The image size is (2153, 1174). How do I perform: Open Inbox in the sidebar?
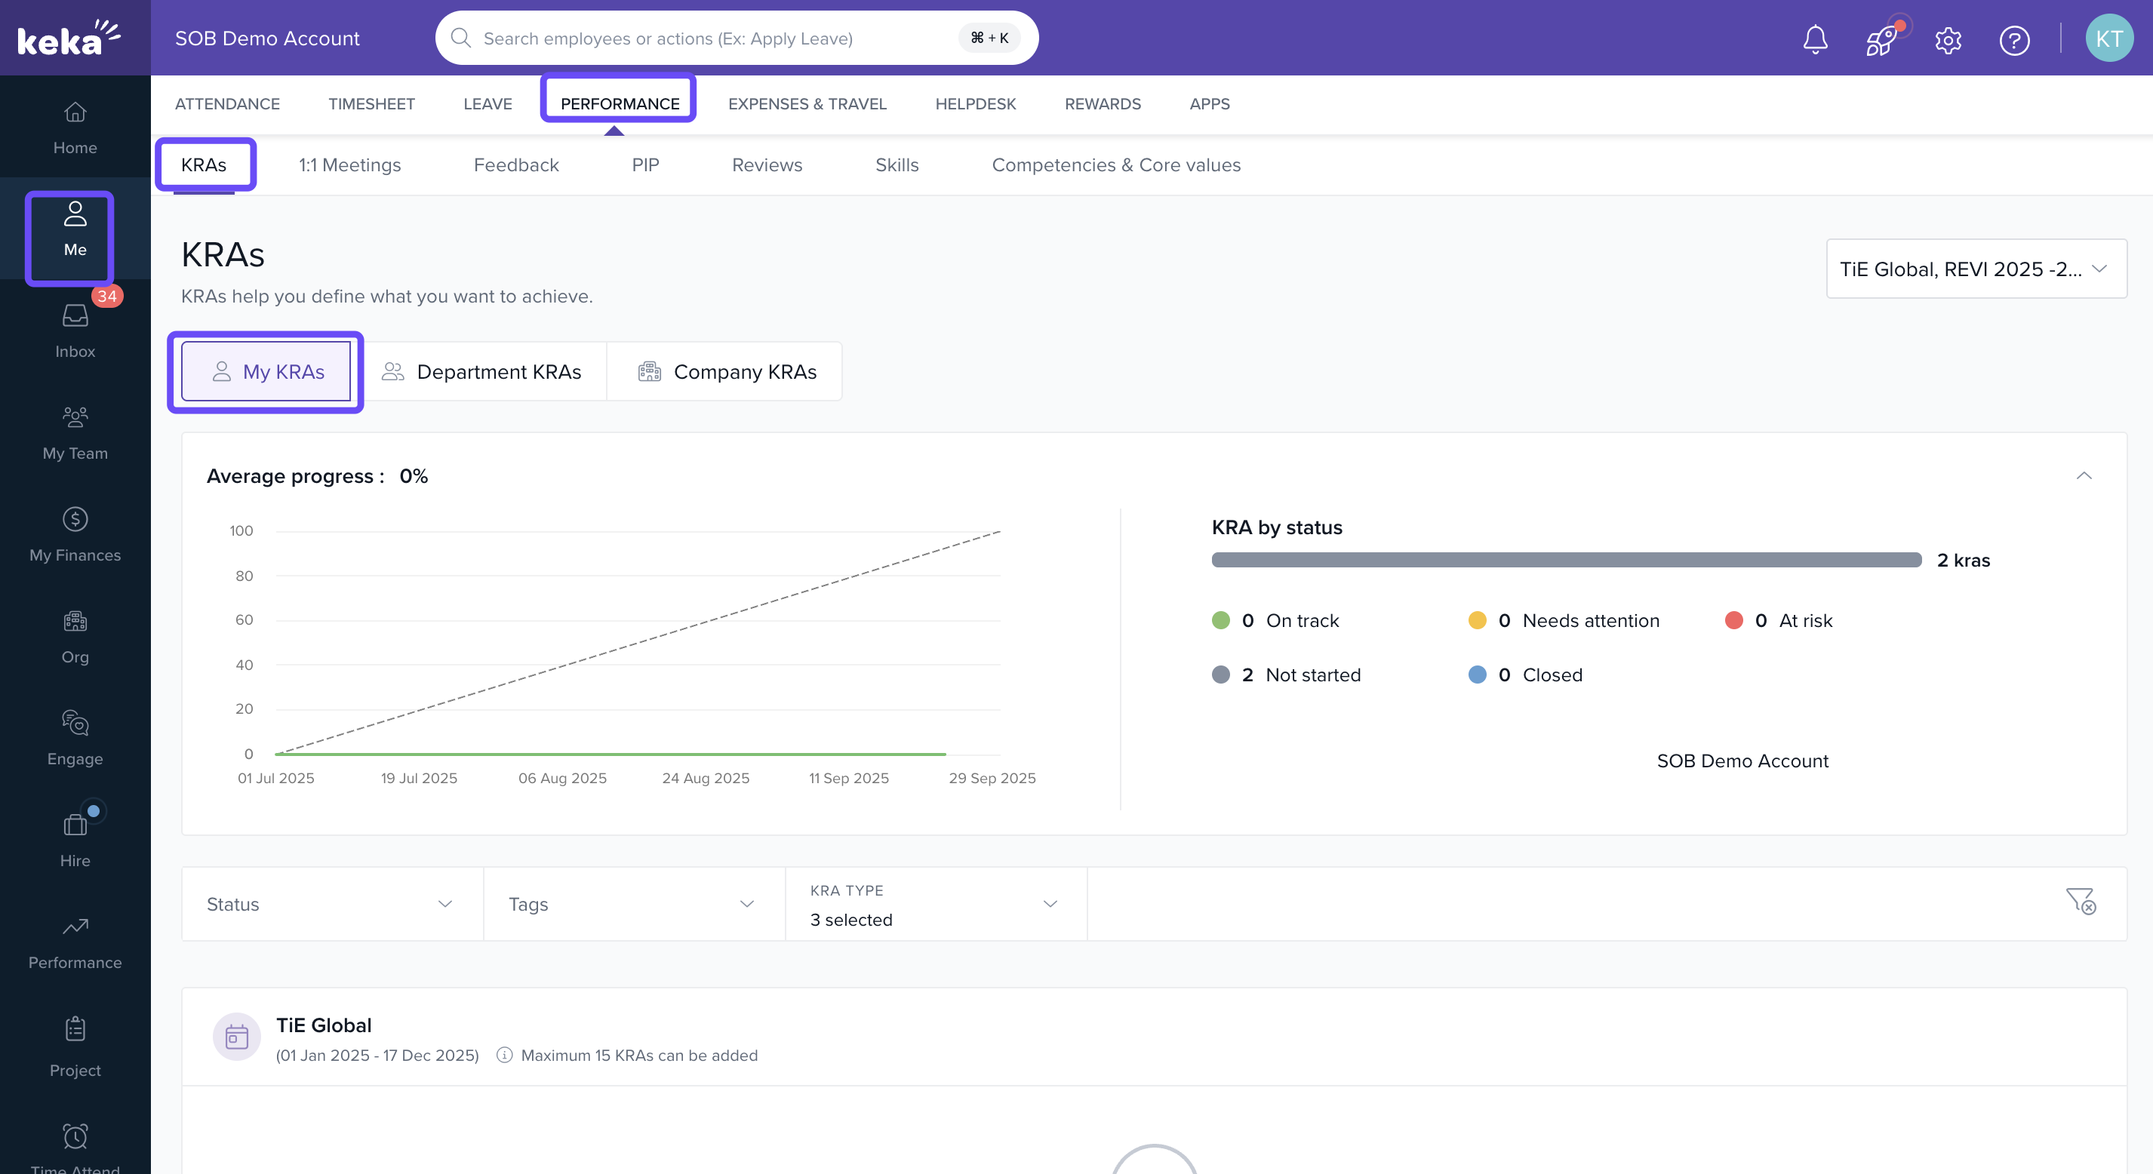click(75, 330)
